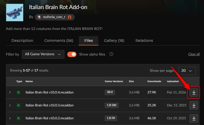Click the Game Versions column header

coord(114,81)
